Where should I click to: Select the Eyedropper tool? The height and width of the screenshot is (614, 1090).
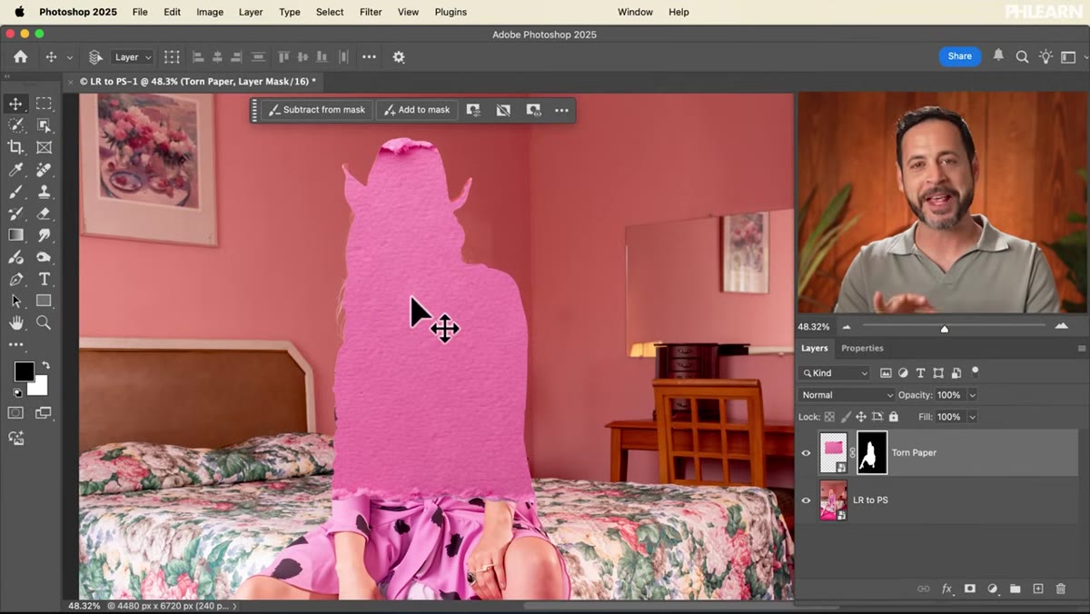[x=15, y=170]
